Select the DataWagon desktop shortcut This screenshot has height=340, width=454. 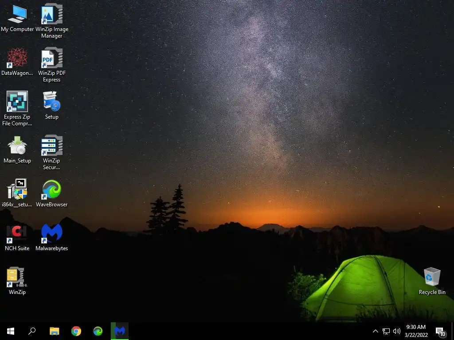coord(17,62)
